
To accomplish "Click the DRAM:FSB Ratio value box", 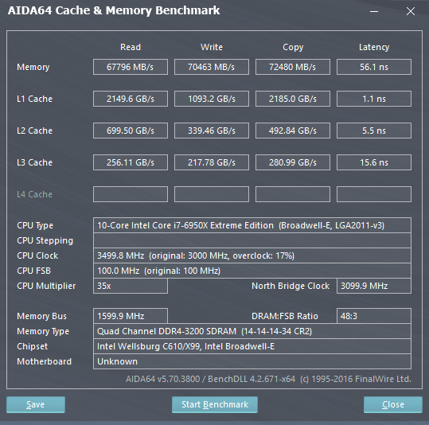I will [x=374, y=316].
